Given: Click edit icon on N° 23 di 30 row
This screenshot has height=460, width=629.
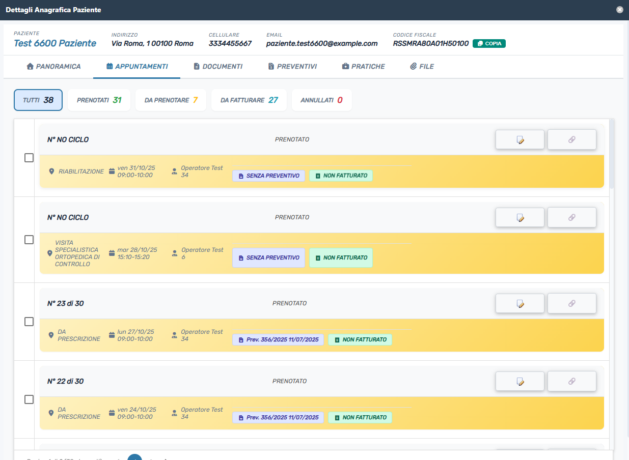Looking at the screenshot, I should coord(519,303).
